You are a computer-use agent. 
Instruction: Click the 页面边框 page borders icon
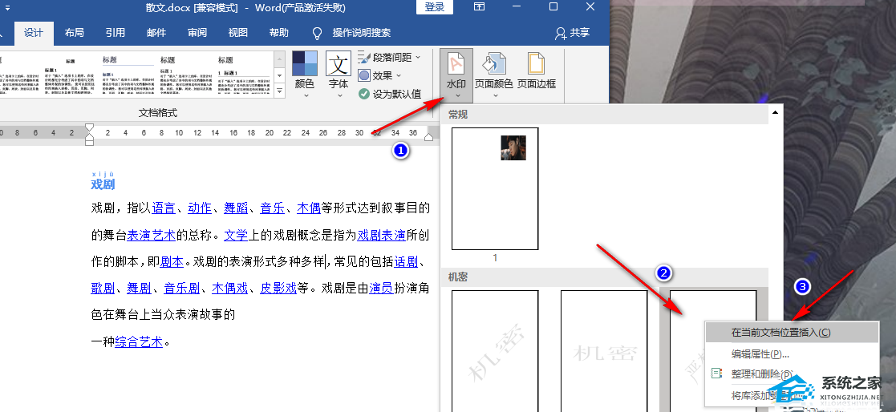(x=537, y=65)
